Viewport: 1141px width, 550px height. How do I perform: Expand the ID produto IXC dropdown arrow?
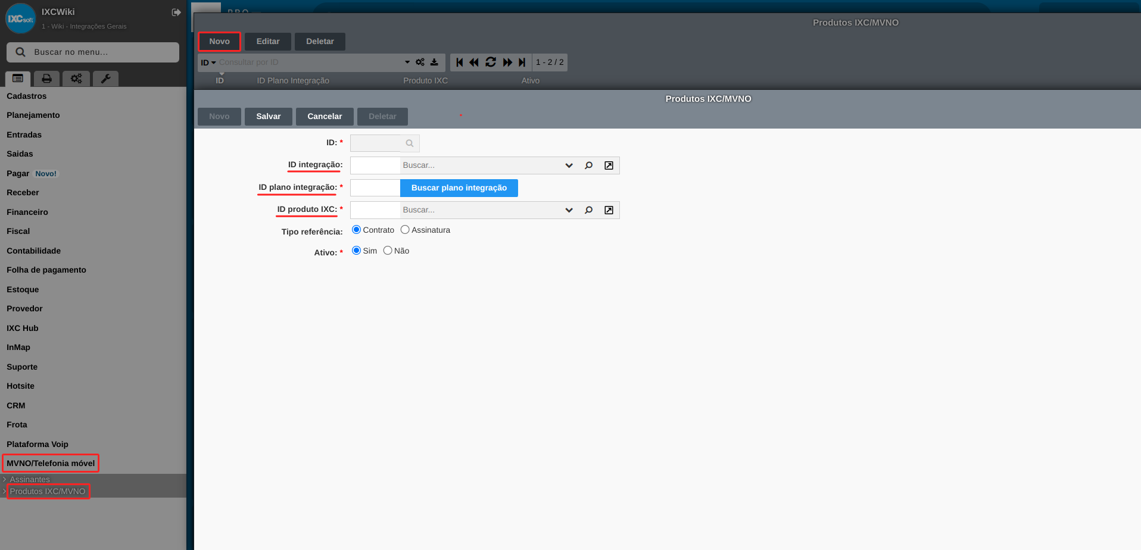click(x=569, y=210)
